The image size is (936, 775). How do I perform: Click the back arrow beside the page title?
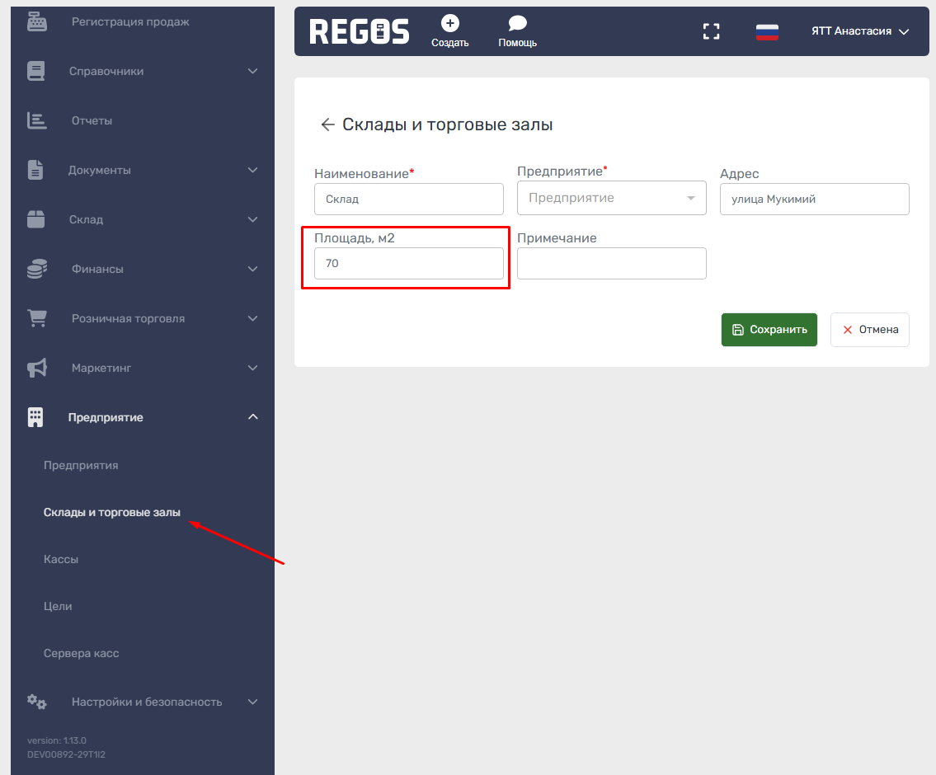pyautogui.click(x=327, y=124)
